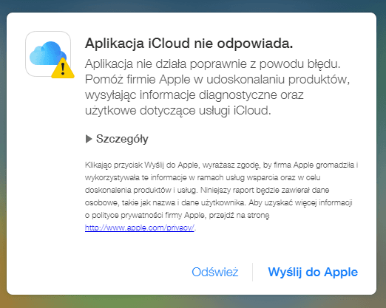Click the line Aplikacja nie działa poprawnie
This screenshot has width=386, height=308.
pos(212,64)
